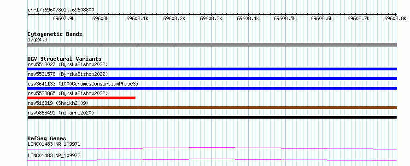Click the blue bar under nsv5518027
Image resolution: width=410 pixels, height=166 pixels.
[212, 69]
